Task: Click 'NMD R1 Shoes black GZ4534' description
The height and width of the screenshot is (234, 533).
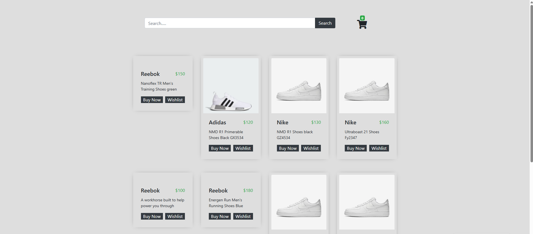Action: (295, 135)
